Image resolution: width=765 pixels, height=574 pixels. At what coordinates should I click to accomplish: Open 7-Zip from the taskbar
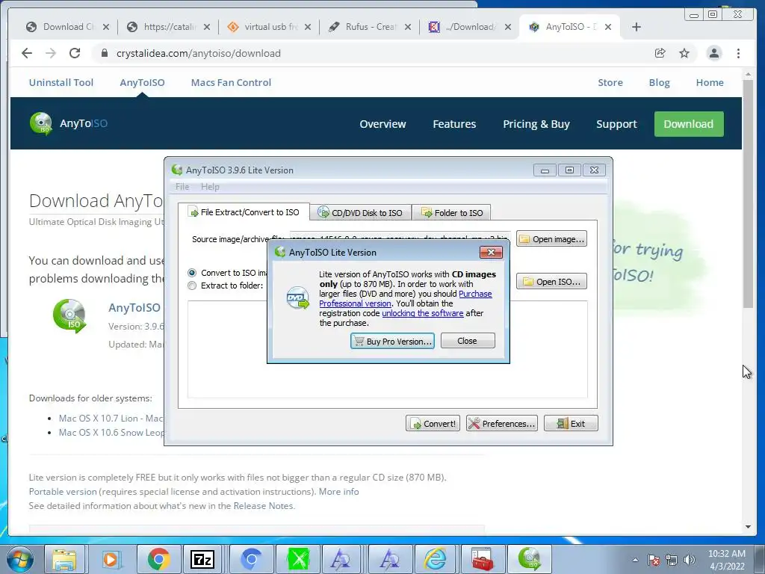click(202, 559)
